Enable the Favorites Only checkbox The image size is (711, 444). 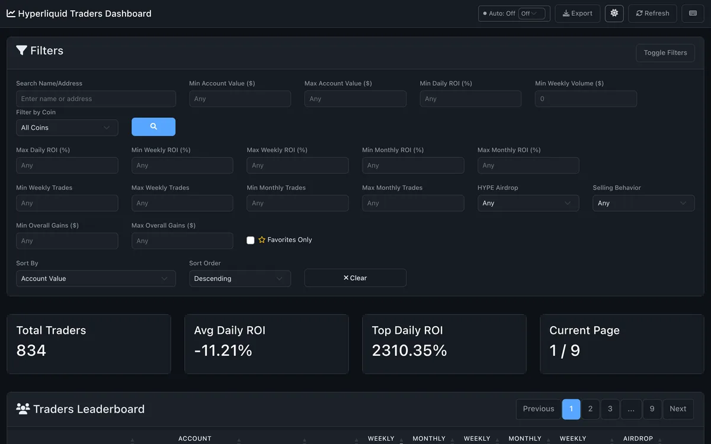[x=251, y=240]
